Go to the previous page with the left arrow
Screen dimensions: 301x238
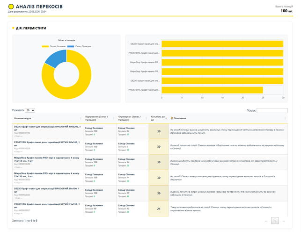click(x=266, y=221)
